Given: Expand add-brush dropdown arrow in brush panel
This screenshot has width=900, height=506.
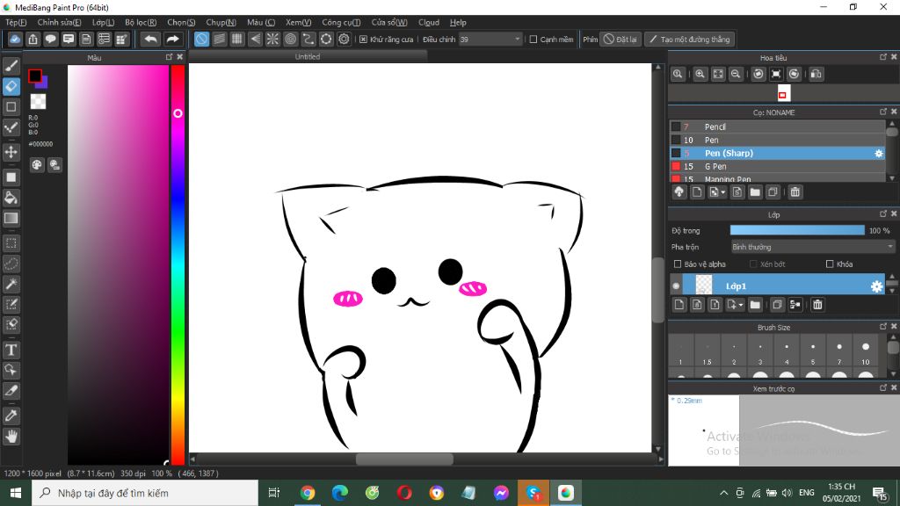Looking at the screenshot, I should click(x=723, y=192).
